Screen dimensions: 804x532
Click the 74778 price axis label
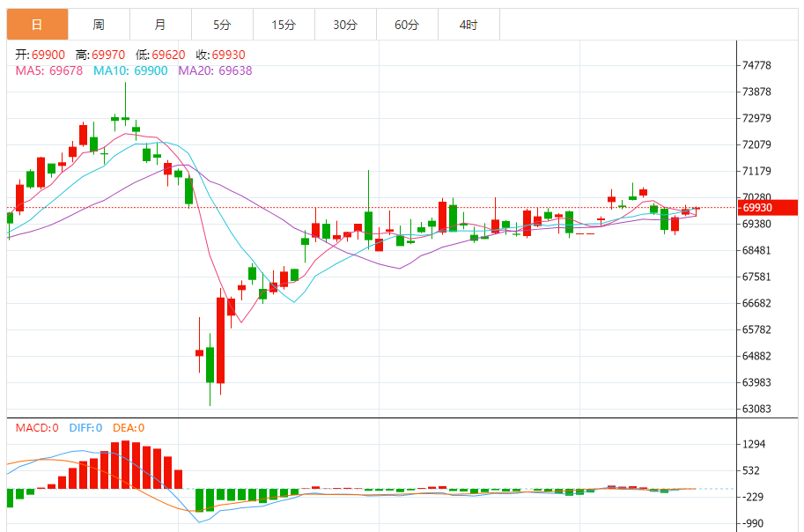click(756, 65)
